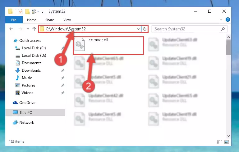Click the search magnifier icon
239x152 pixels.
[223, 29]
